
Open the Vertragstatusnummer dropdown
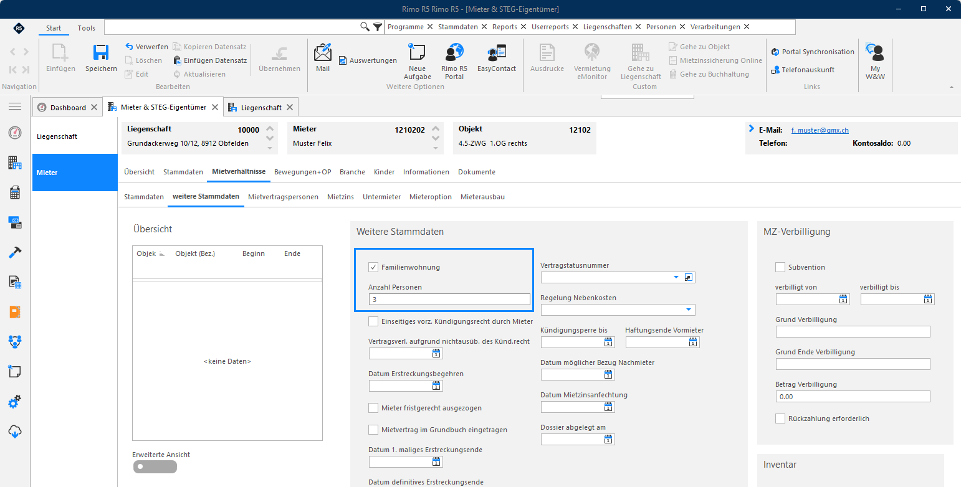(676, 278)
